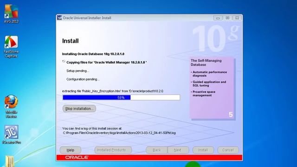This screenshot has height=167, width=297.
Task: Click the Oracle Universal Installer title bar icon
Action: 59,18
